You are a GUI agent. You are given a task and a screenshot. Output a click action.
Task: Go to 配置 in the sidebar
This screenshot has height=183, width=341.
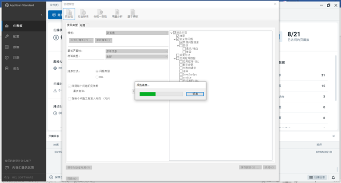pos(16,36)
